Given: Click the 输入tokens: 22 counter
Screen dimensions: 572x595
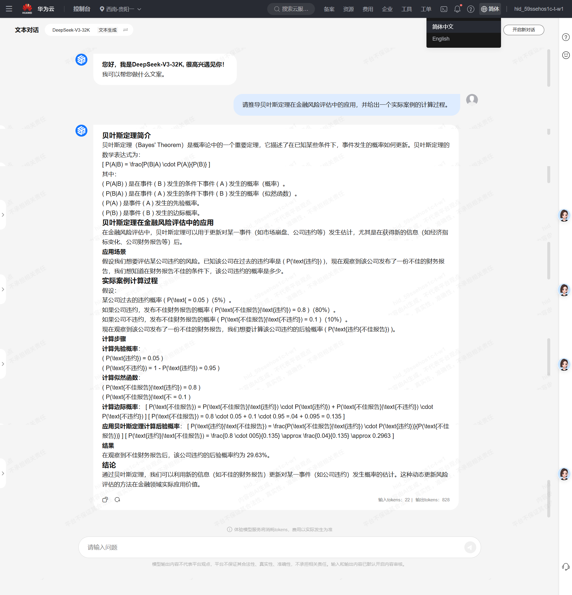Looking at the screenshot, I should (394, 500).
